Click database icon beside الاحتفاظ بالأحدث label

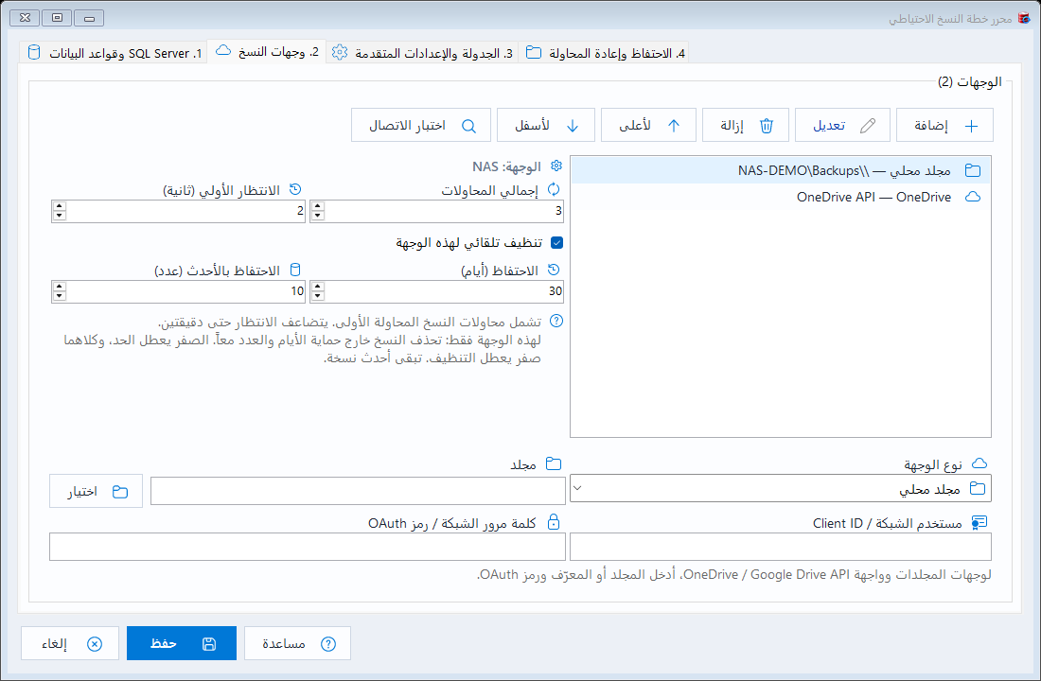295,271
